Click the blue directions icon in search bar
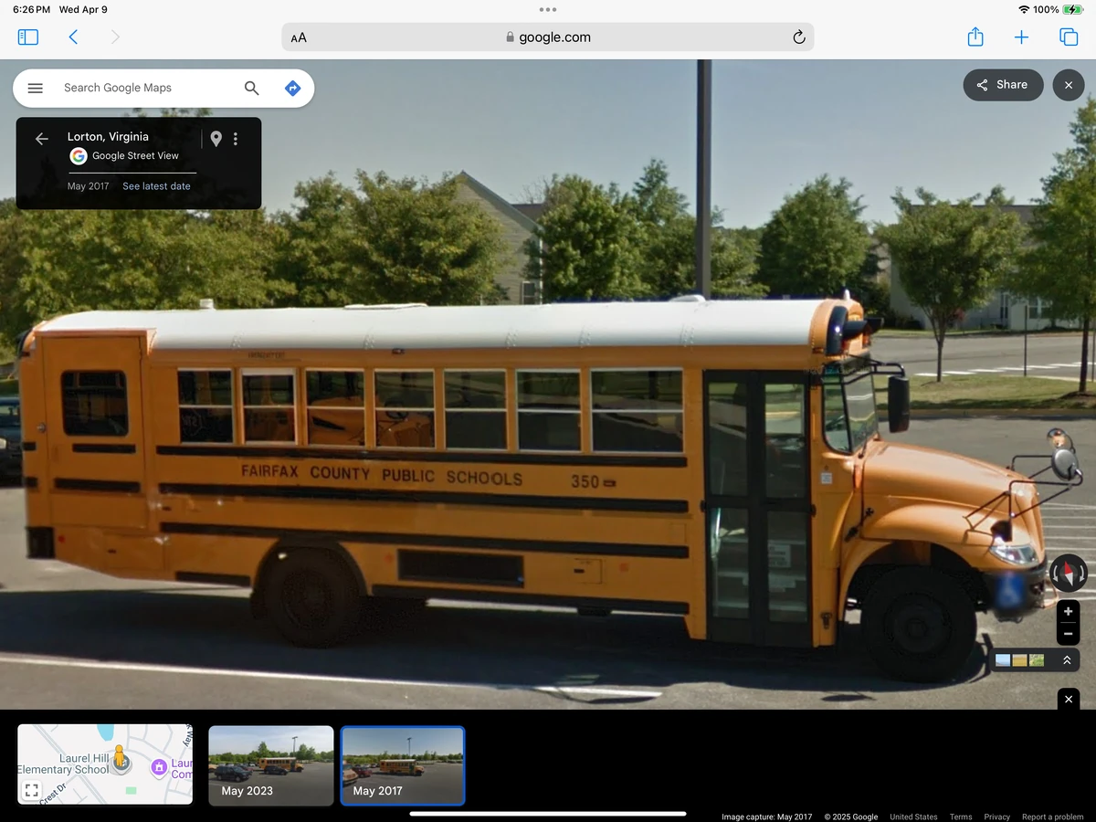 (x=292, y=88)
